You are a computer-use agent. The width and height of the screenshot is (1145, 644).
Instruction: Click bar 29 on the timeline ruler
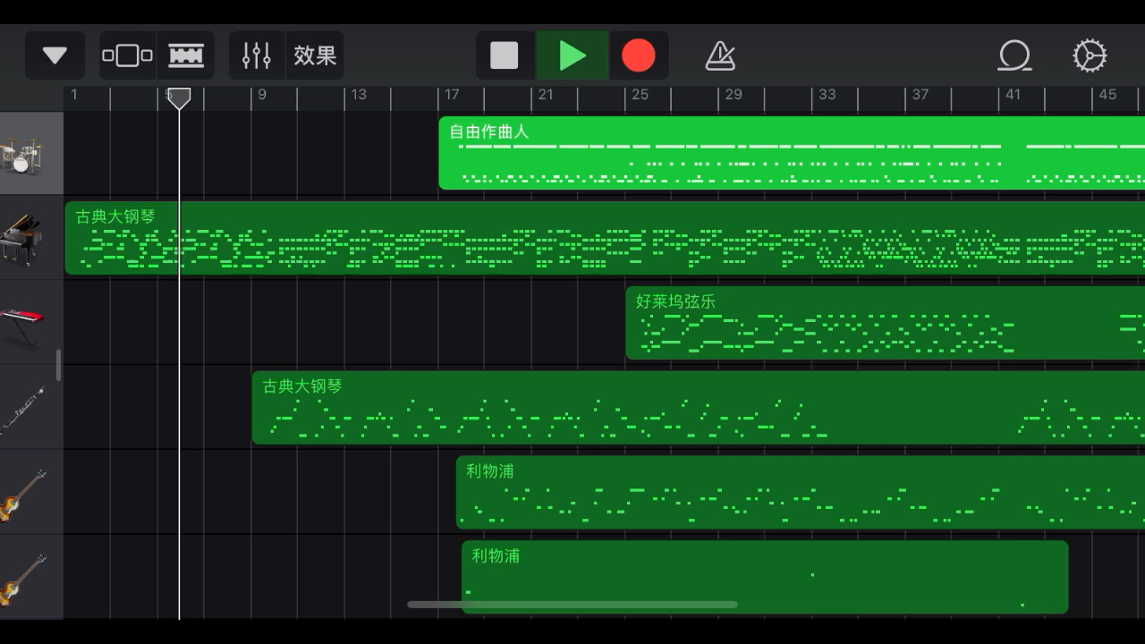coord(734,95)
